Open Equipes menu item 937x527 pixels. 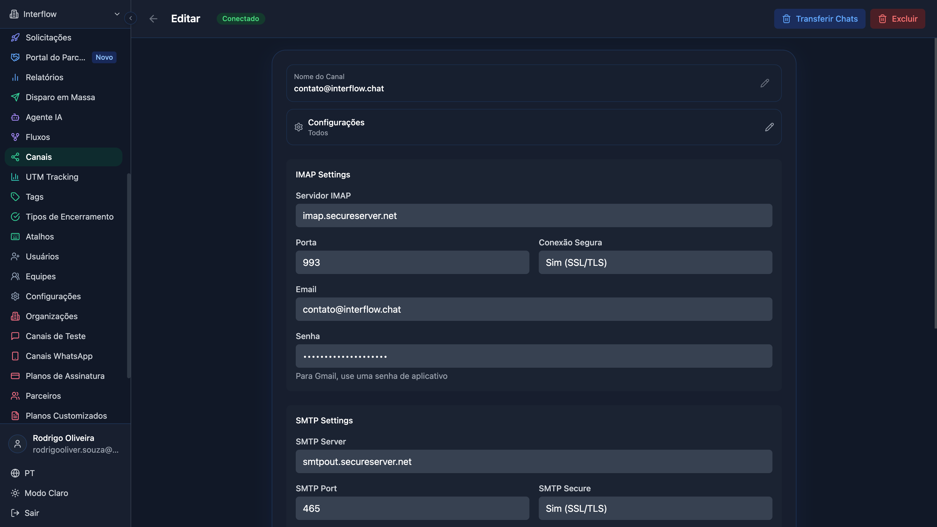coord(64,276)
